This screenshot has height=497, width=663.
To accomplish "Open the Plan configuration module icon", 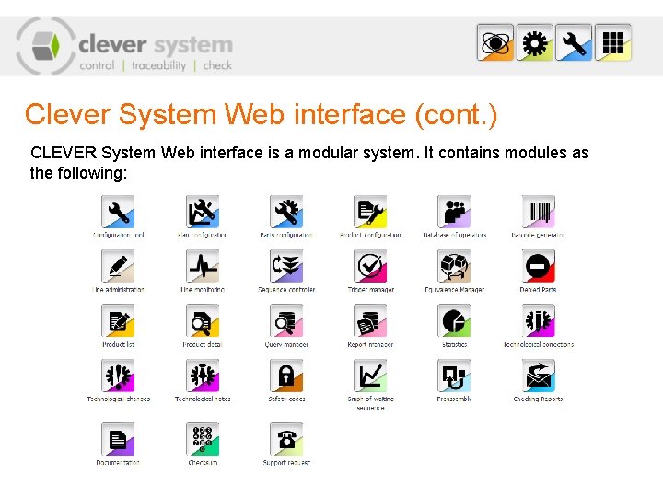I will point(203,212).
